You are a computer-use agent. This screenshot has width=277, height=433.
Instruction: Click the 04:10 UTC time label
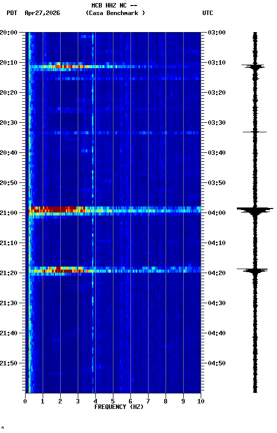pyautogui.click(x=217, y=243)
